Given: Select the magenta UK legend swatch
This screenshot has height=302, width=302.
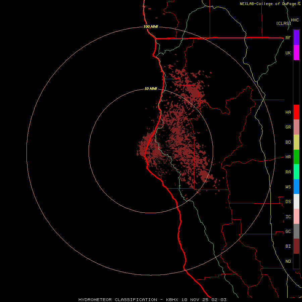Looking at the screenshot, I should click(x=296, y=53).
